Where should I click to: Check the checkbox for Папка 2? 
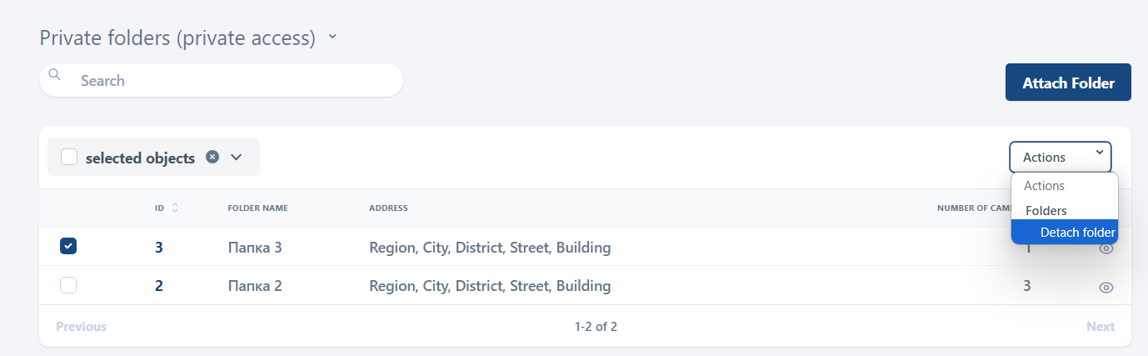[68, 285]
